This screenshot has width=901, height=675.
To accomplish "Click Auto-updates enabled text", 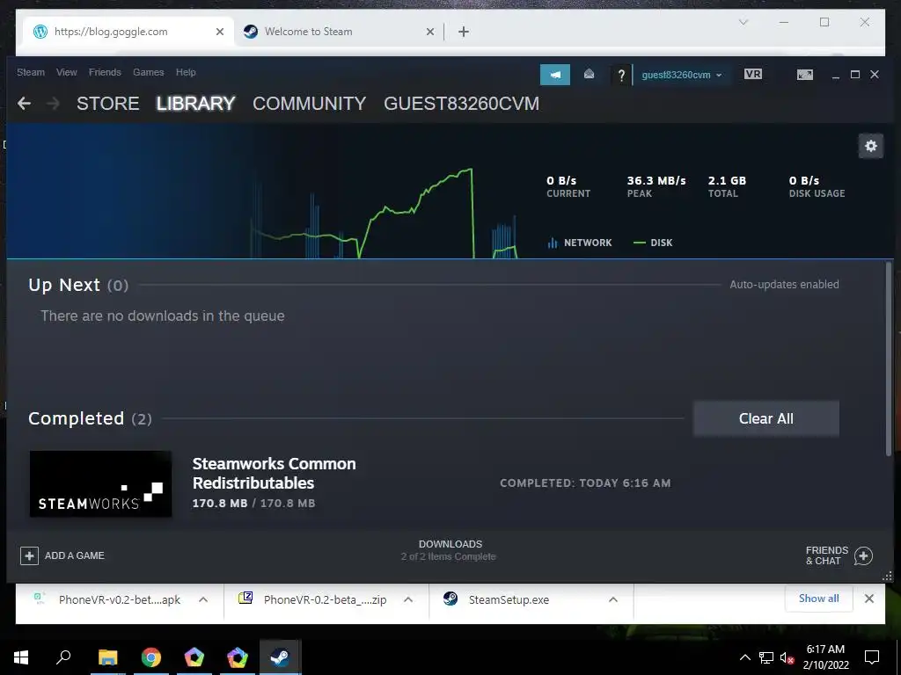I will pyautogui.click(x=784, y=285).
